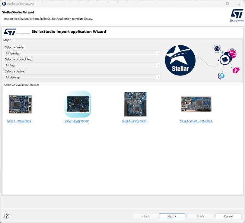Click the central chip icon in the diagram

[225, 59]
